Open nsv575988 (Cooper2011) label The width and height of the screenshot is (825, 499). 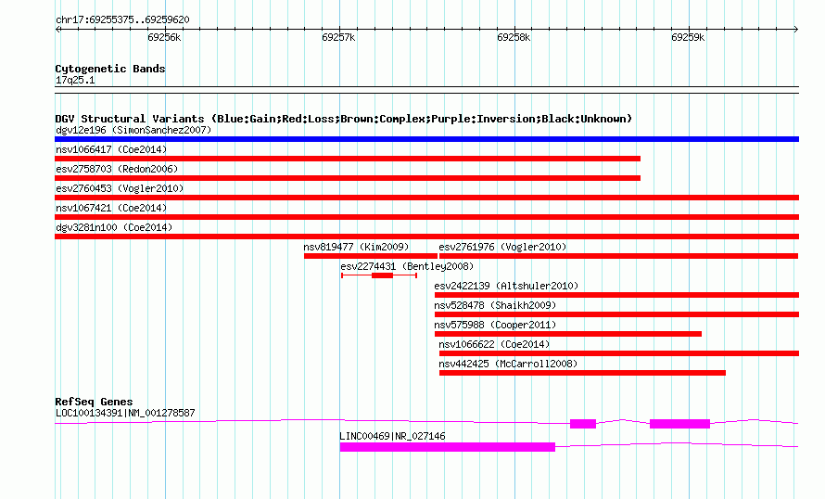[495, 325]
